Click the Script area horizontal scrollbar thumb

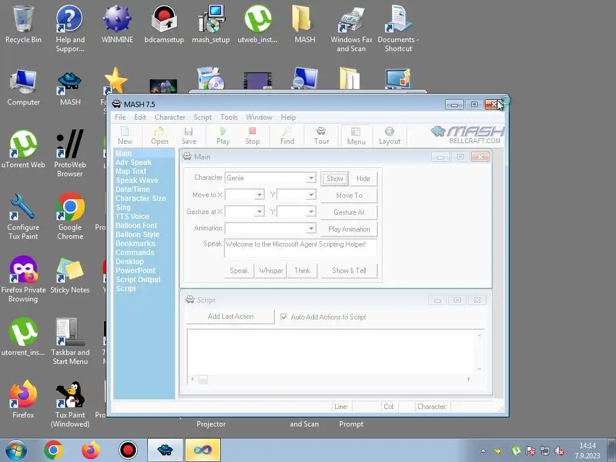(x=203, y=379)
